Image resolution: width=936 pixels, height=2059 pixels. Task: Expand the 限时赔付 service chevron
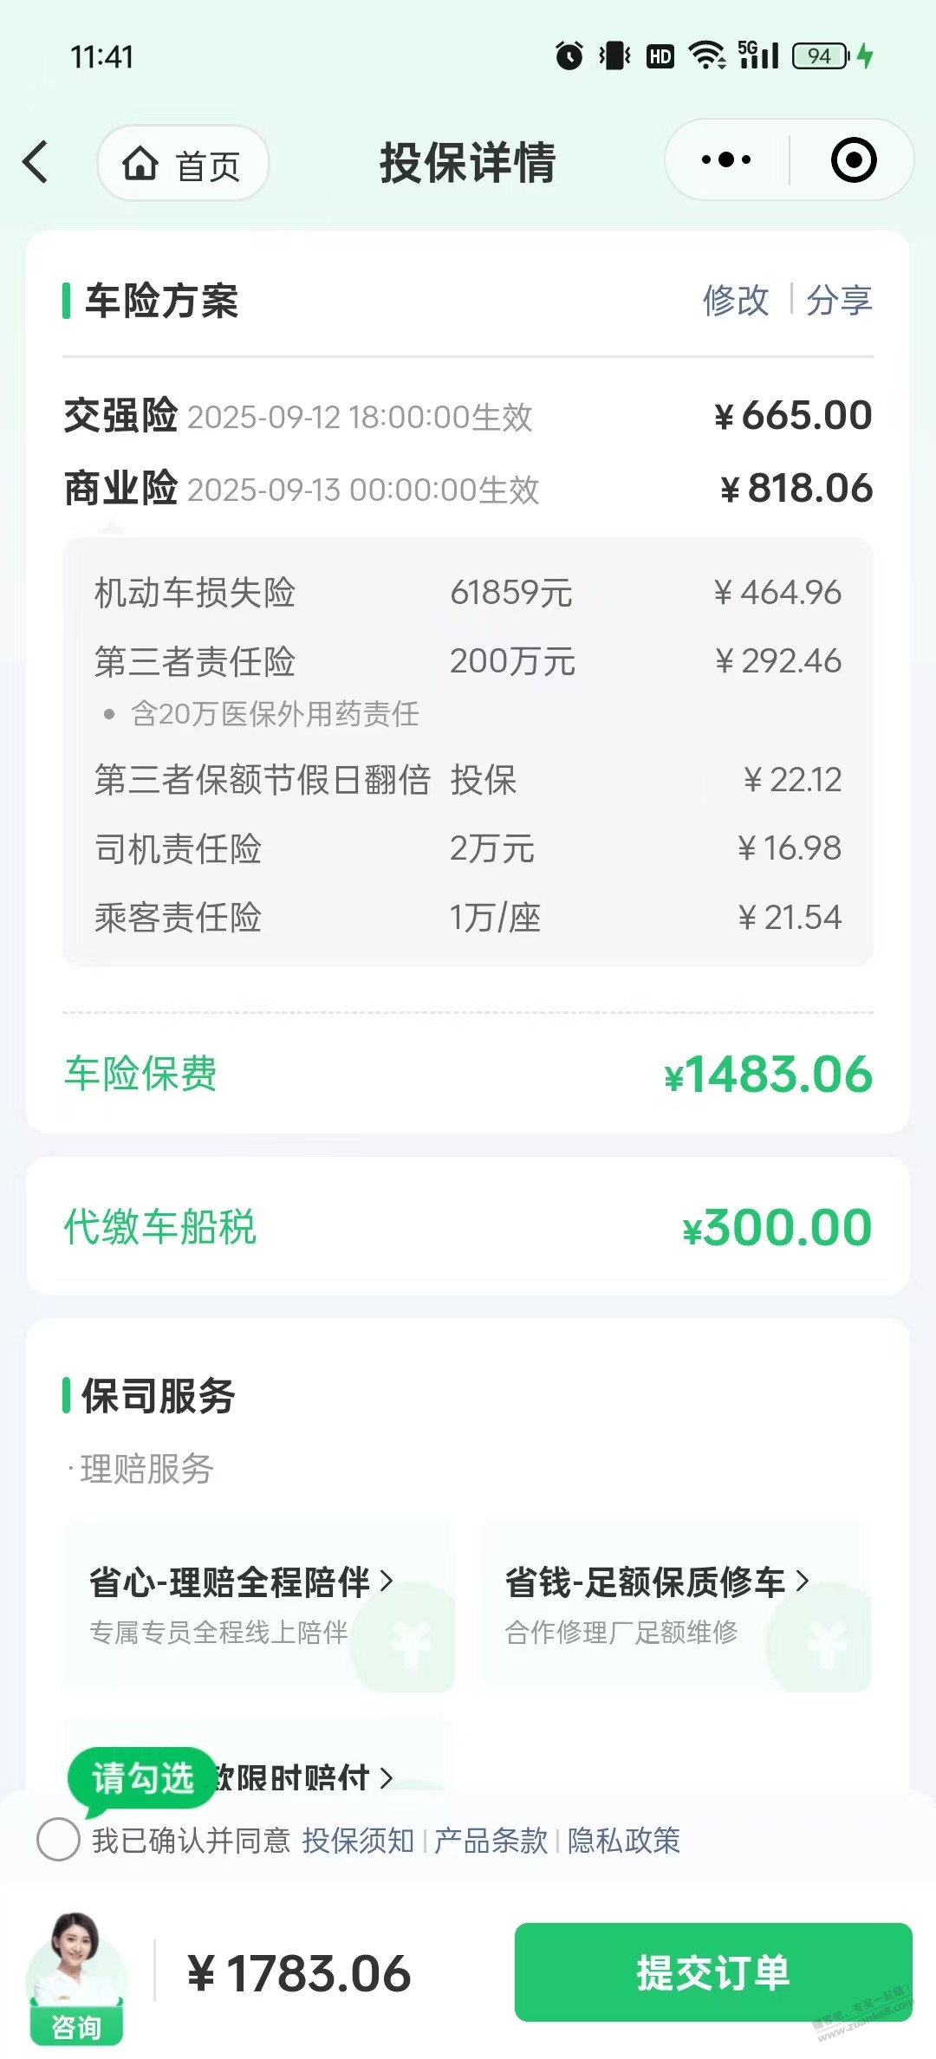click(387, 1777)
